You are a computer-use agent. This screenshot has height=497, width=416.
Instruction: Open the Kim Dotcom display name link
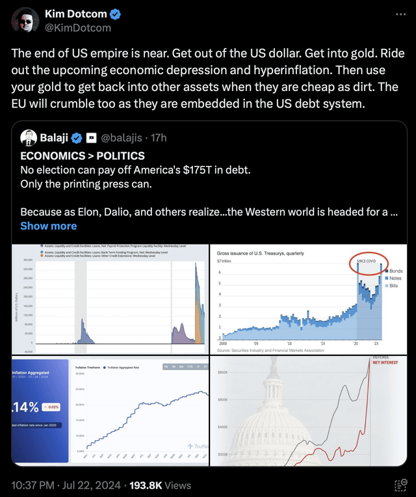[x=75, y=14]
